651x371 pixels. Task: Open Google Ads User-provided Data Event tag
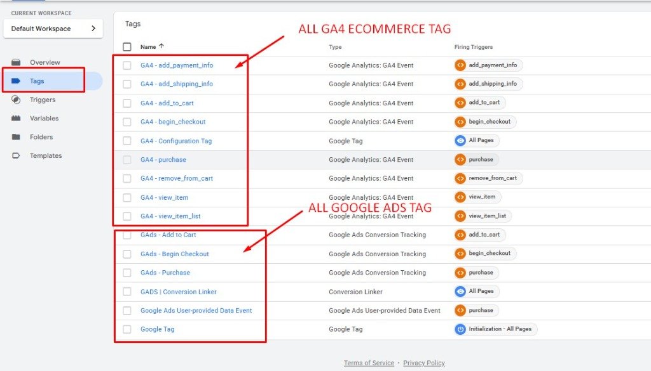click(x=196, y=311)
